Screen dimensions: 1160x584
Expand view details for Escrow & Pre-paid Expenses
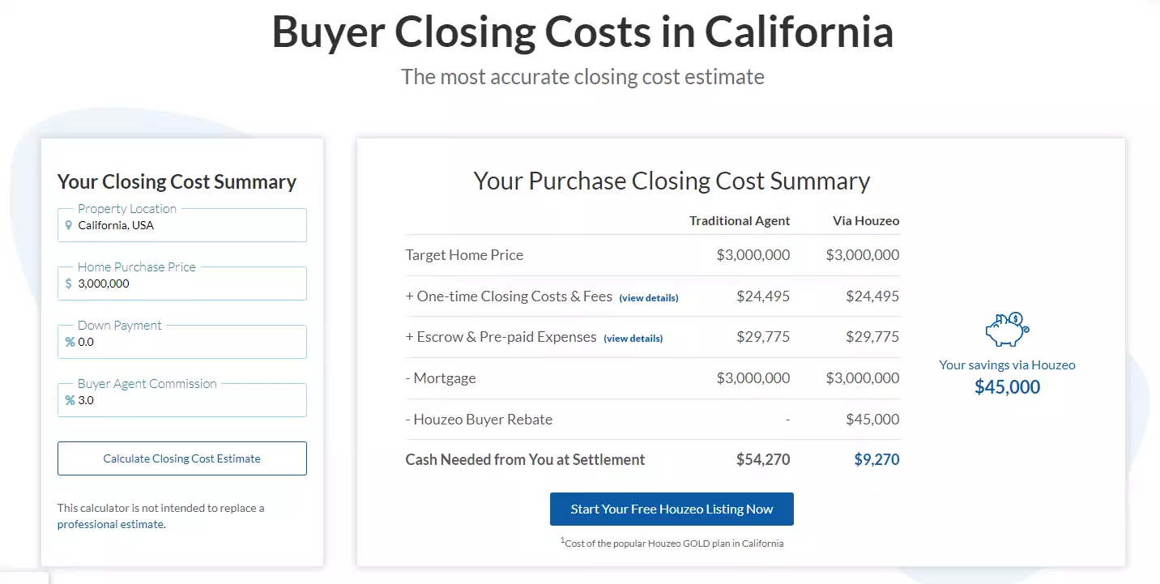[633, 339]
